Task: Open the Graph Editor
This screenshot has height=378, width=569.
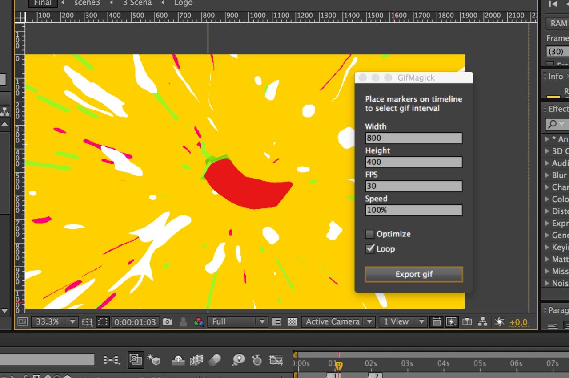Action: (276, 360)
